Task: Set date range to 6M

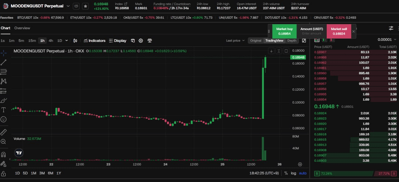Action: pos(50,173)
